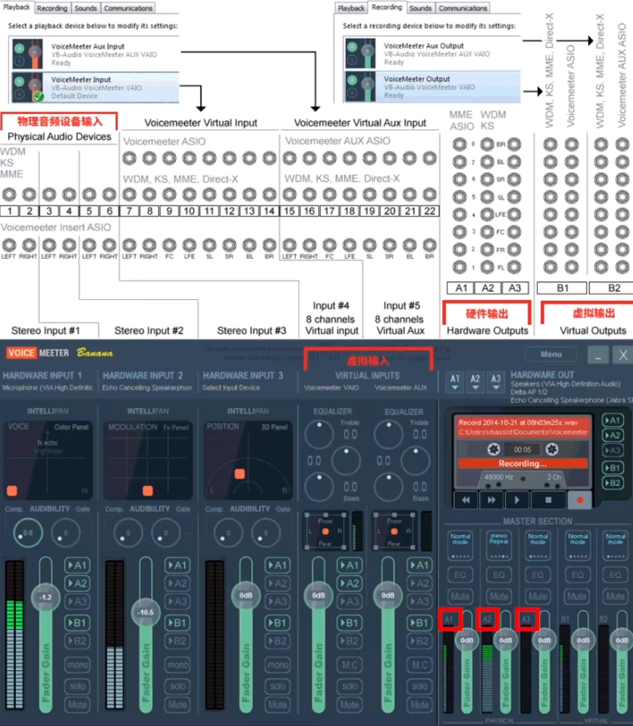Click the red record button on the cassette
The width and height of the screenshot is (633, 726).
click(580, 500)
